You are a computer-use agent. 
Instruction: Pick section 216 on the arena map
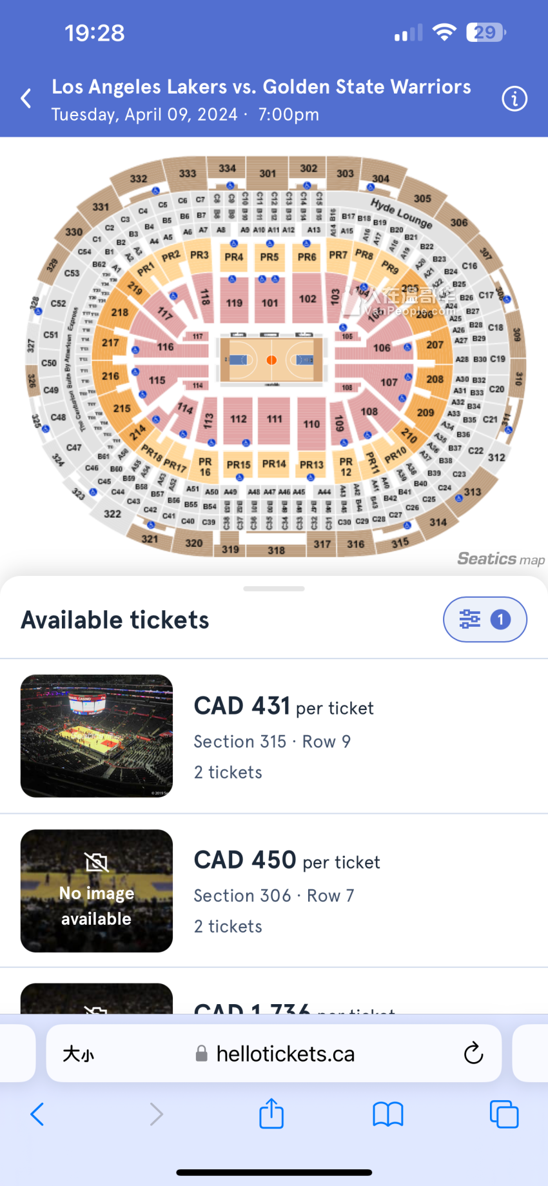pyautogui.click(x=110, y=376)
